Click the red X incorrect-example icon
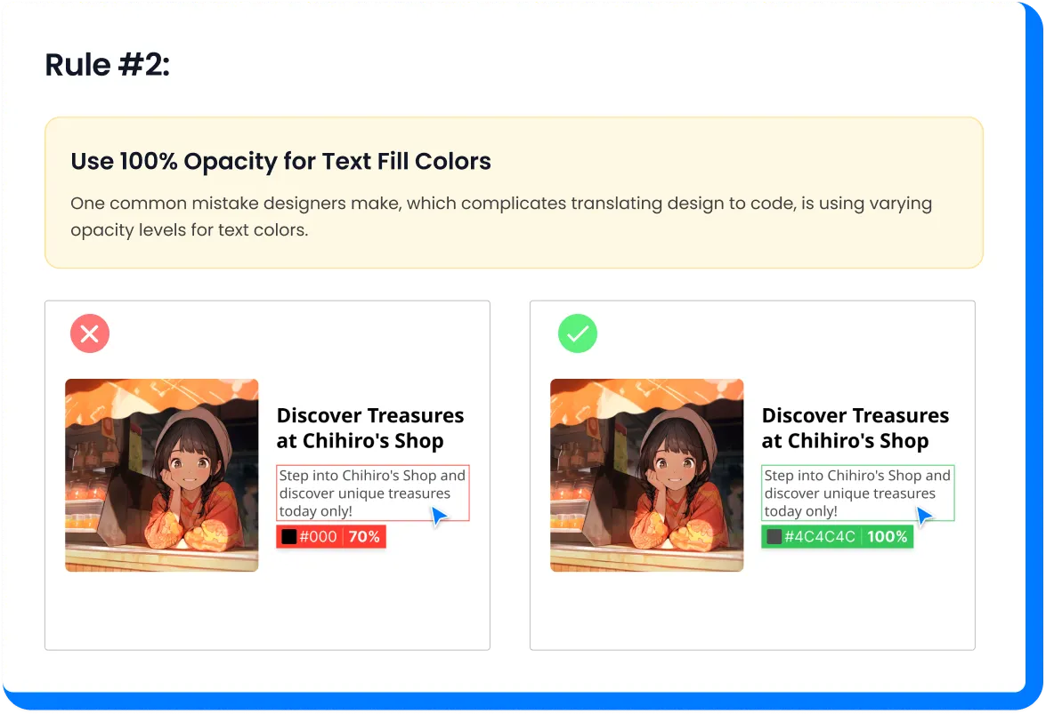The image size is (1046, 714). pos(89,333)
